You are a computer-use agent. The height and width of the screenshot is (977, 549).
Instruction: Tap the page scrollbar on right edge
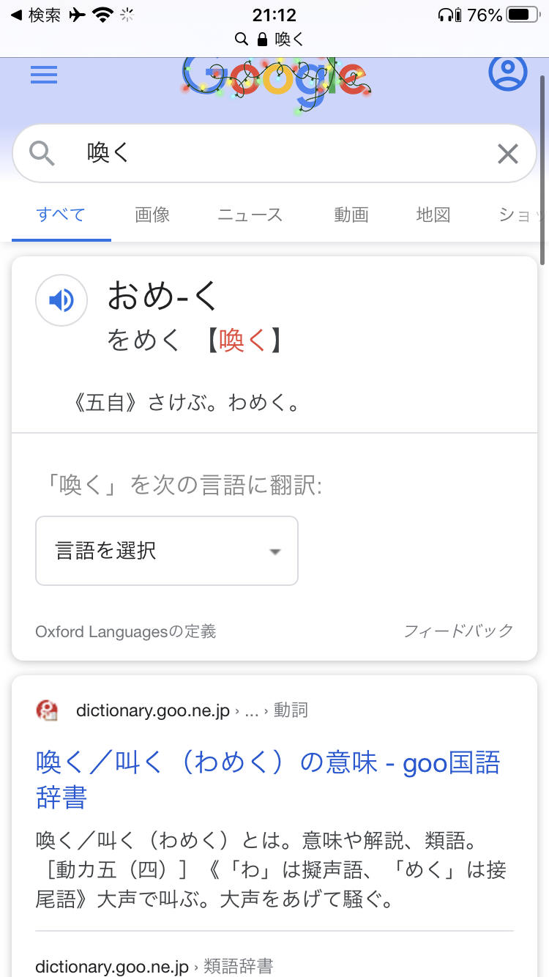(x=542, y=168)
